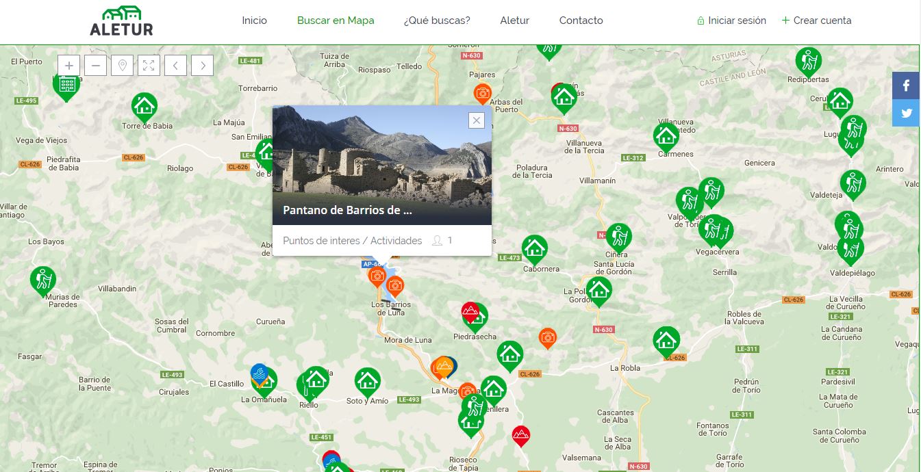The height and width of the screenshot is (472, 921).
Task: Select the hiker marker at Redipuertas
Action: point(809,61)
